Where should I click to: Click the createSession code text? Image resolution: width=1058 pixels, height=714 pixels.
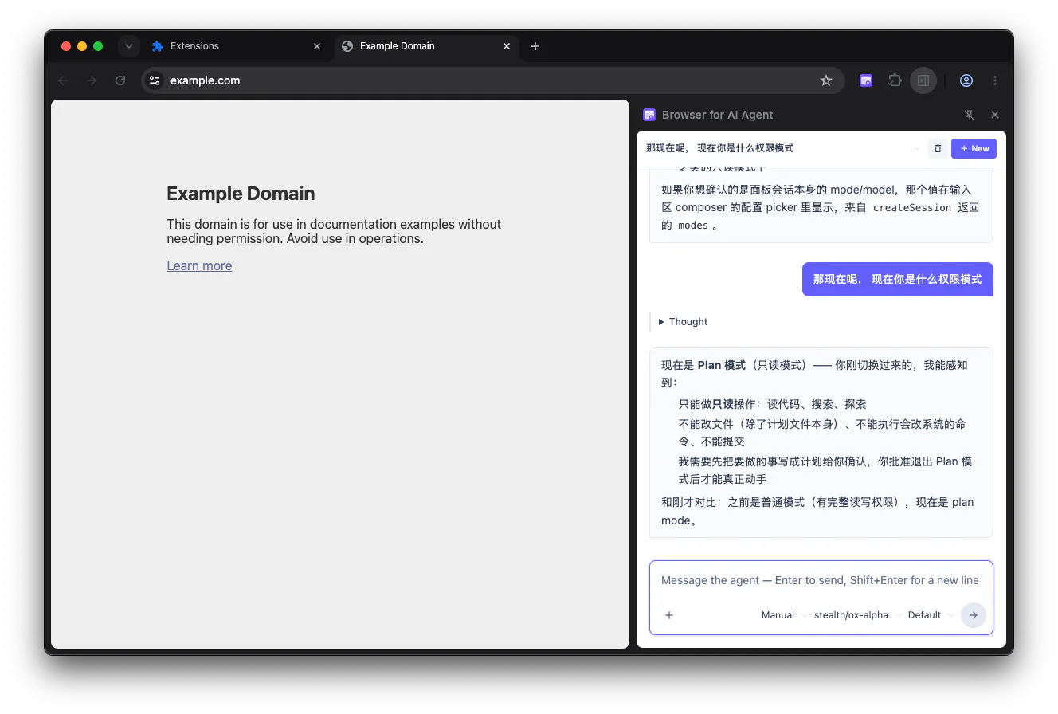tap(912, 208)
